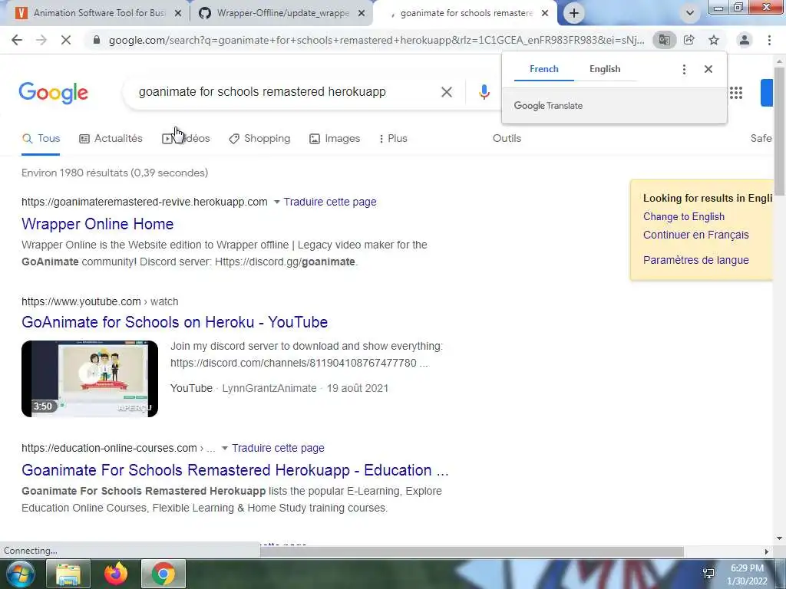Image resolution: width=786 pixels, height=589 pixels.
Task: Click the share page icon
Action: point(689,40)
